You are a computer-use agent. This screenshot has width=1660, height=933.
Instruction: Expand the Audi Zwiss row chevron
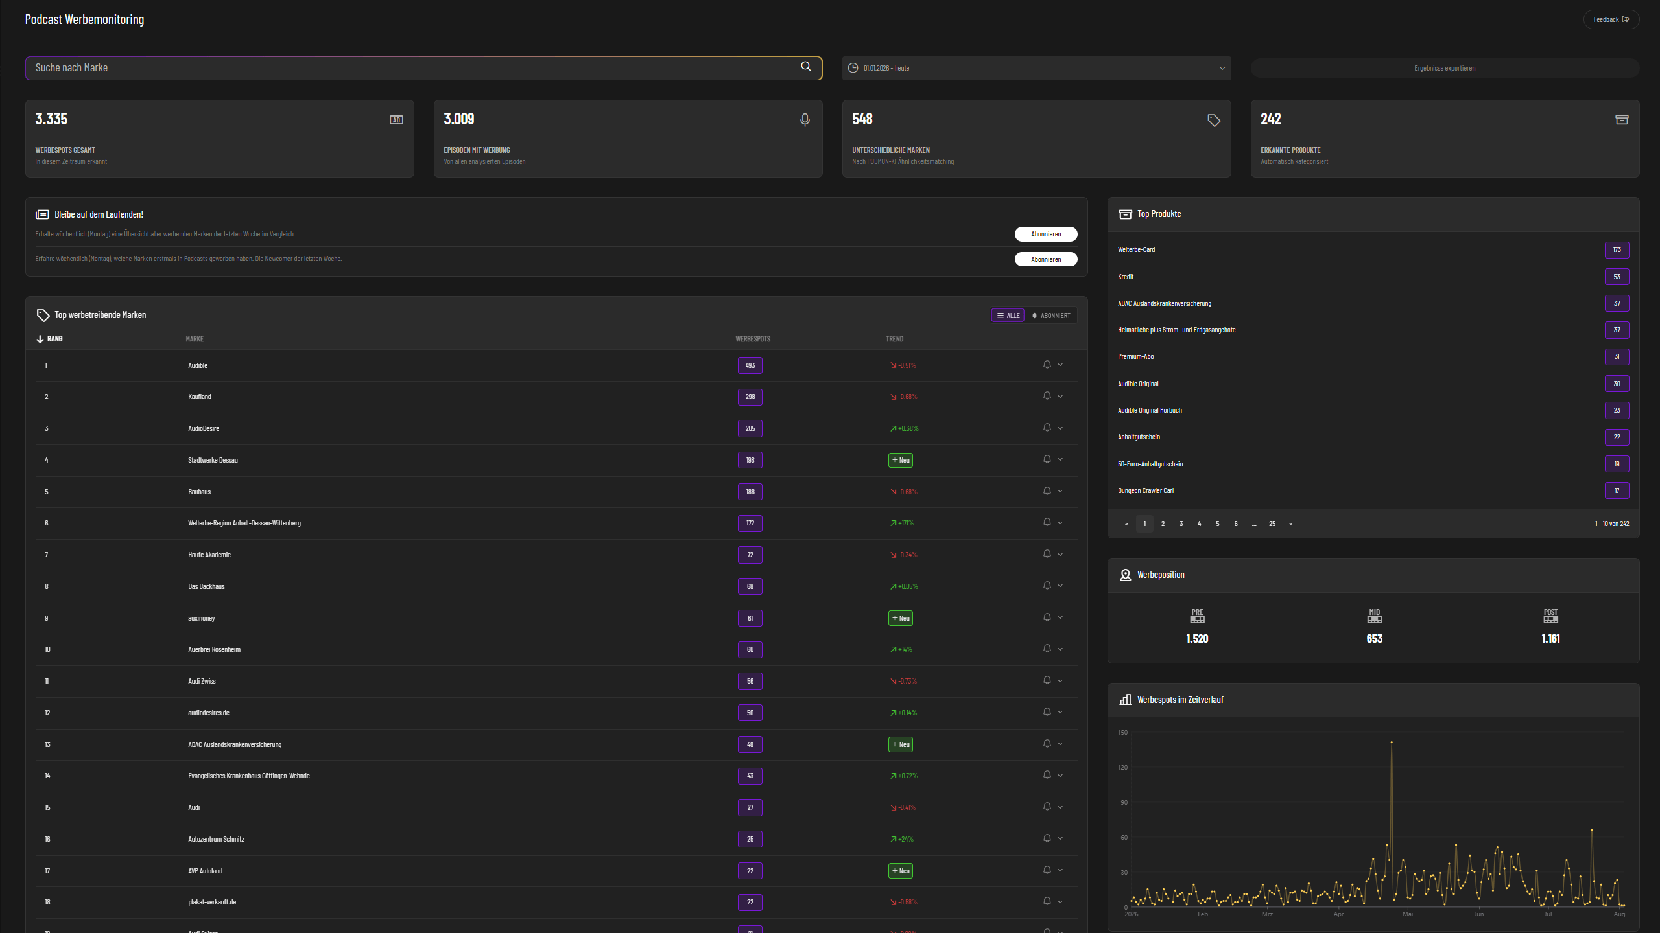pos(1060,680)
